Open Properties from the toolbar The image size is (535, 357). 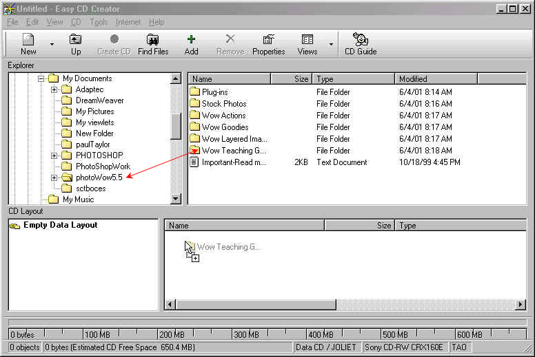[x=268, y=44]
